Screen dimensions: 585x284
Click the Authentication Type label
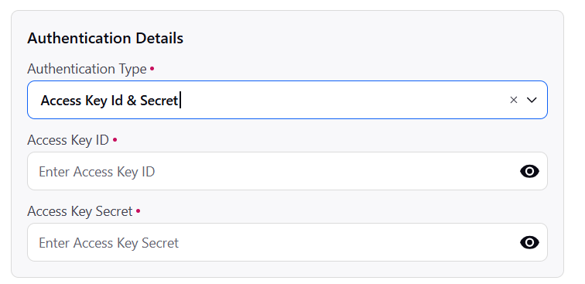[x=87, y=69]
